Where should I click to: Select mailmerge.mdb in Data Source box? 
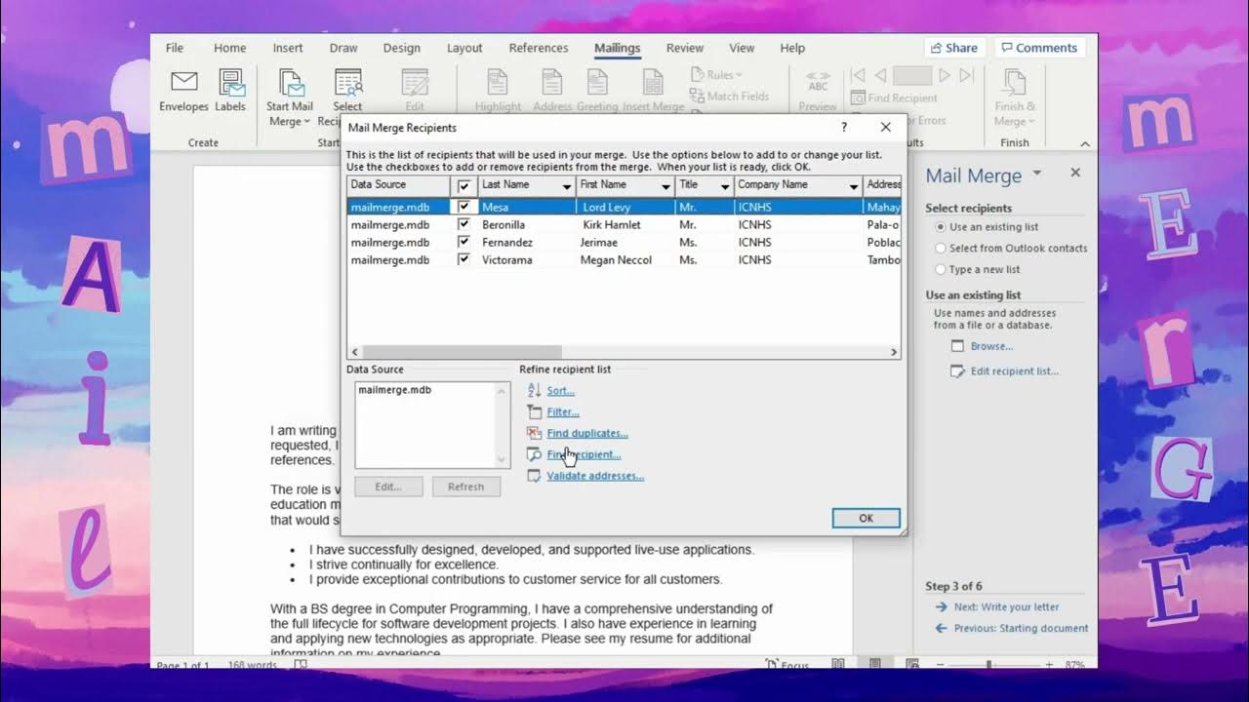394,390
